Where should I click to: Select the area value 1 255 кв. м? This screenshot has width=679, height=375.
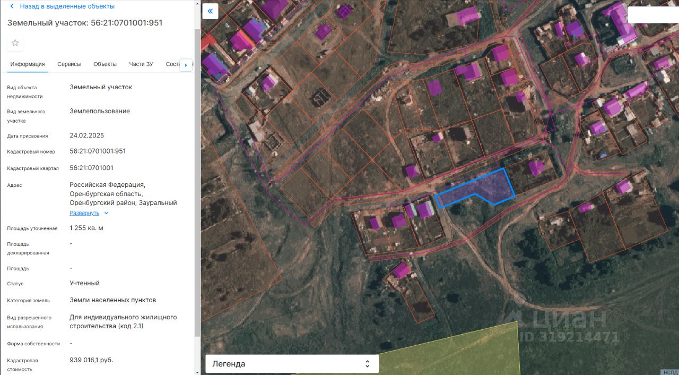pos(86,228)
